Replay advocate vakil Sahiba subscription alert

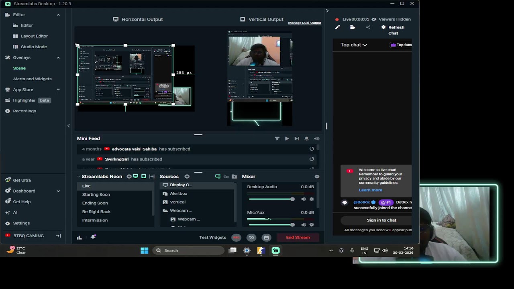pos(312,149)
